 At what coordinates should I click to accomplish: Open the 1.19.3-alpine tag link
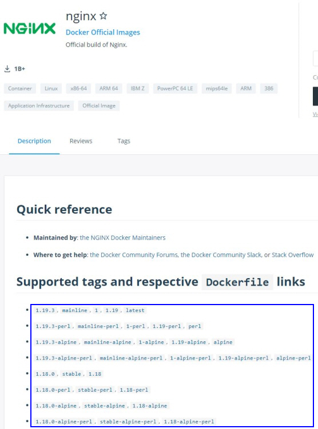coord(56,342)
